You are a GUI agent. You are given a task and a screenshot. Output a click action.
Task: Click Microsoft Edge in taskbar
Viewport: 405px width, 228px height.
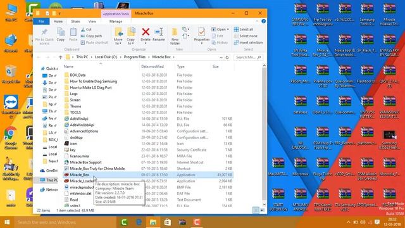(139, 222)
